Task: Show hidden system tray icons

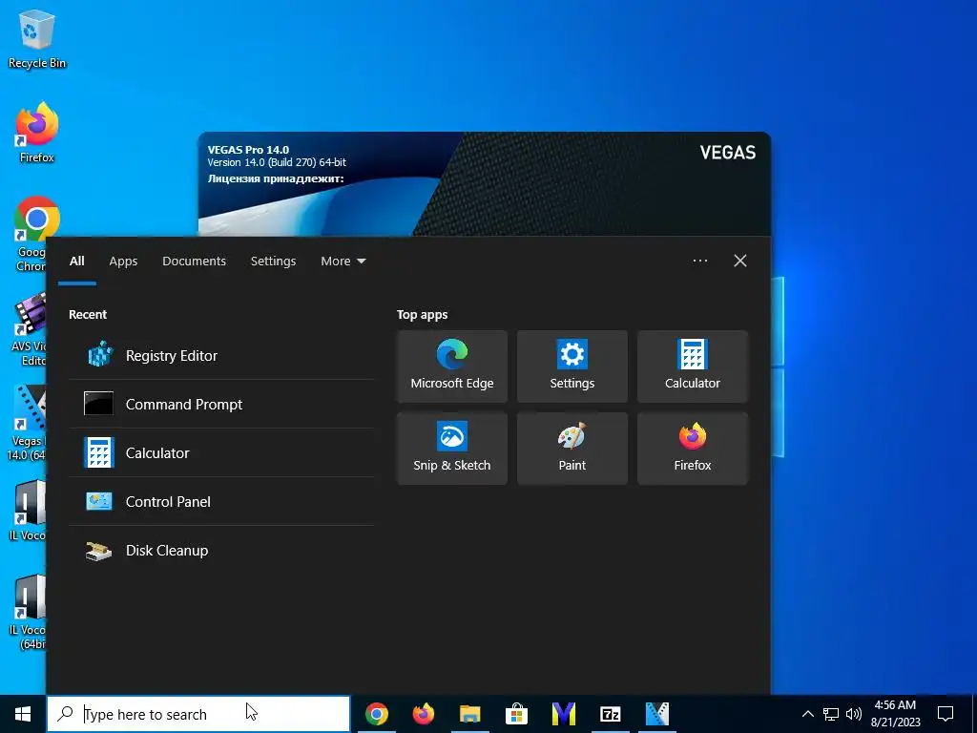Action: 807,714
